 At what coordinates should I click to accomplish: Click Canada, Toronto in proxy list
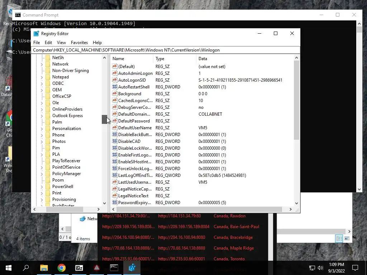pyautogui.click(x=229, y=259)
